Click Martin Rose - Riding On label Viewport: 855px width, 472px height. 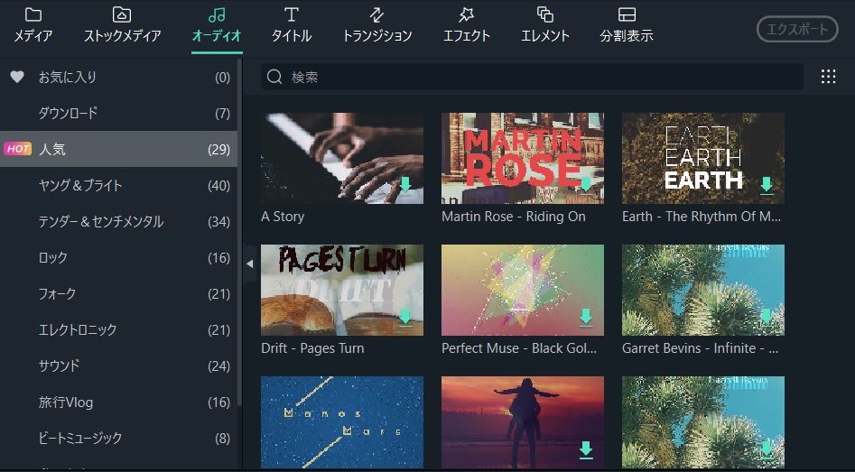coord(514,217)
